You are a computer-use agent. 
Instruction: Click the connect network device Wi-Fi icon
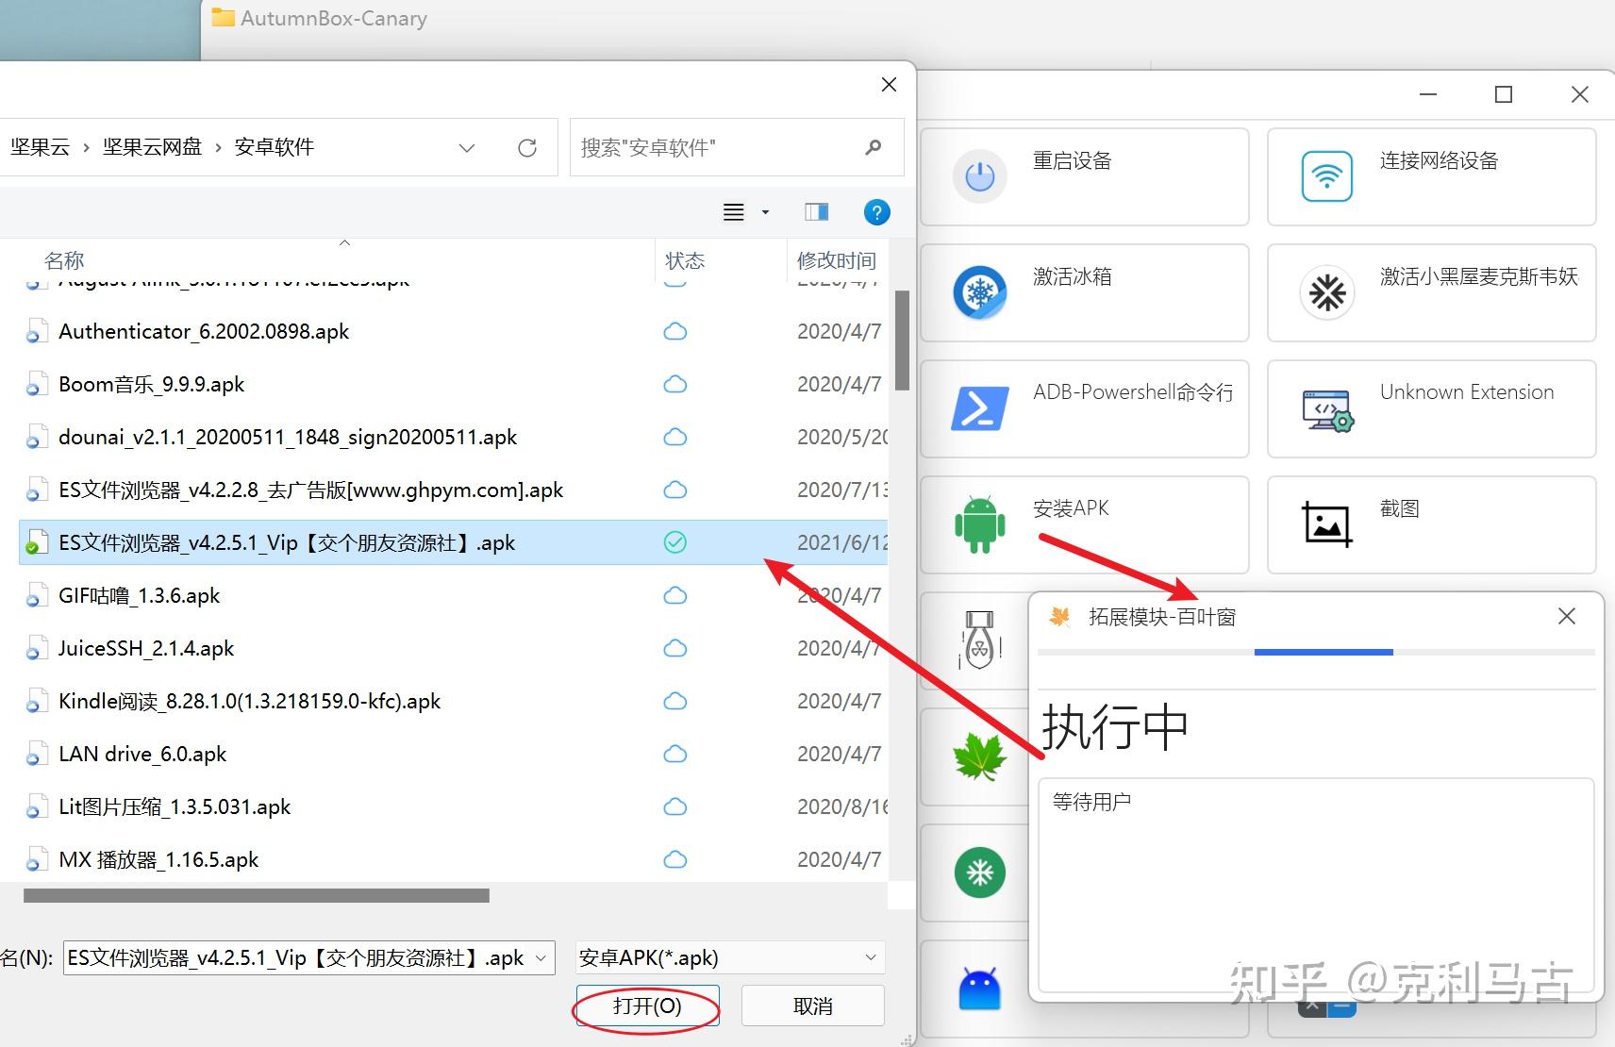point(1326,176)
